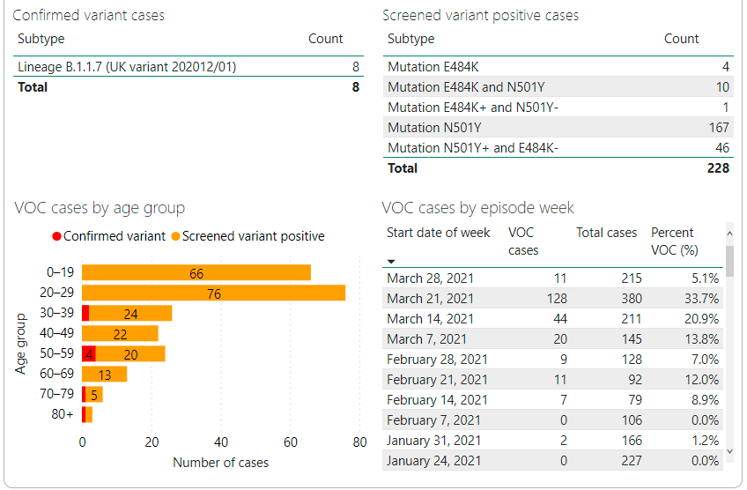Select the 70–79 orange bar labeled 5
747x490 pixels.
[x=94, y=394]
